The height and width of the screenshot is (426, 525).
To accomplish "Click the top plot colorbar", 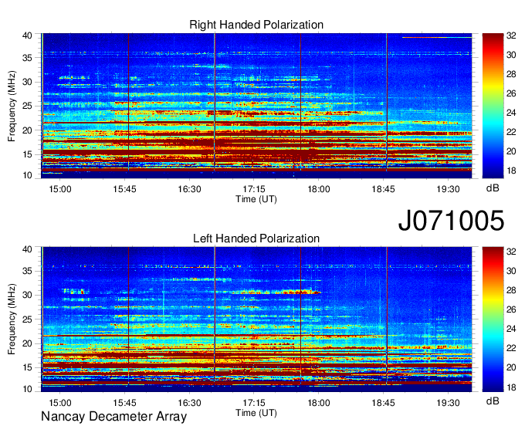I will pyautogui.click(x=493, y=106).
